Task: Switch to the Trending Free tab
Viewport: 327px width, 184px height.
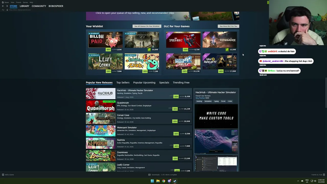Action: (x=181, y=83)
